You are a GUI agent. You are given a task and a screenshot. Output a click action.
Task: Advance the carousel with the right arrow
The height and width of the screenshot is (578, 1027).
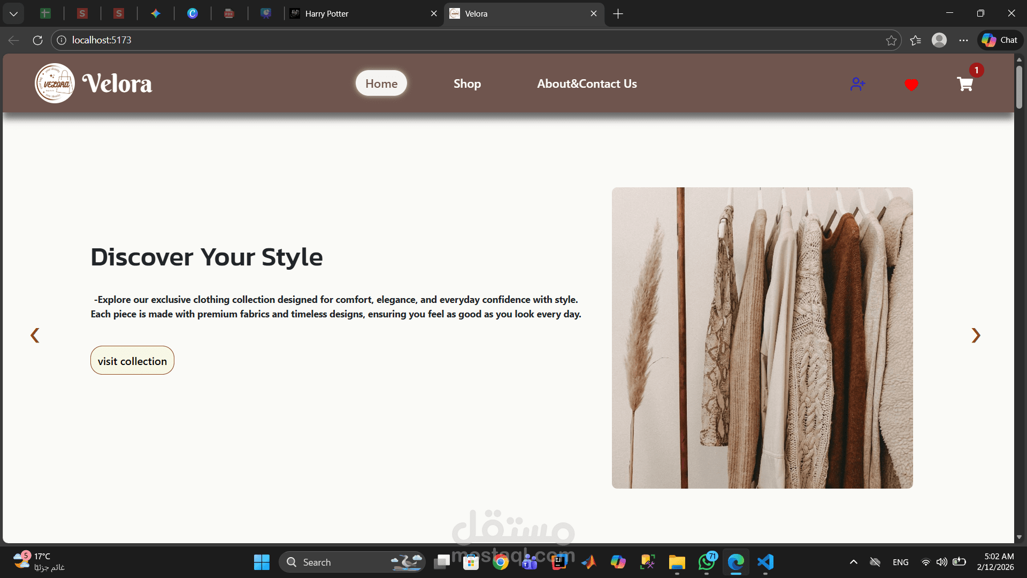976,335
